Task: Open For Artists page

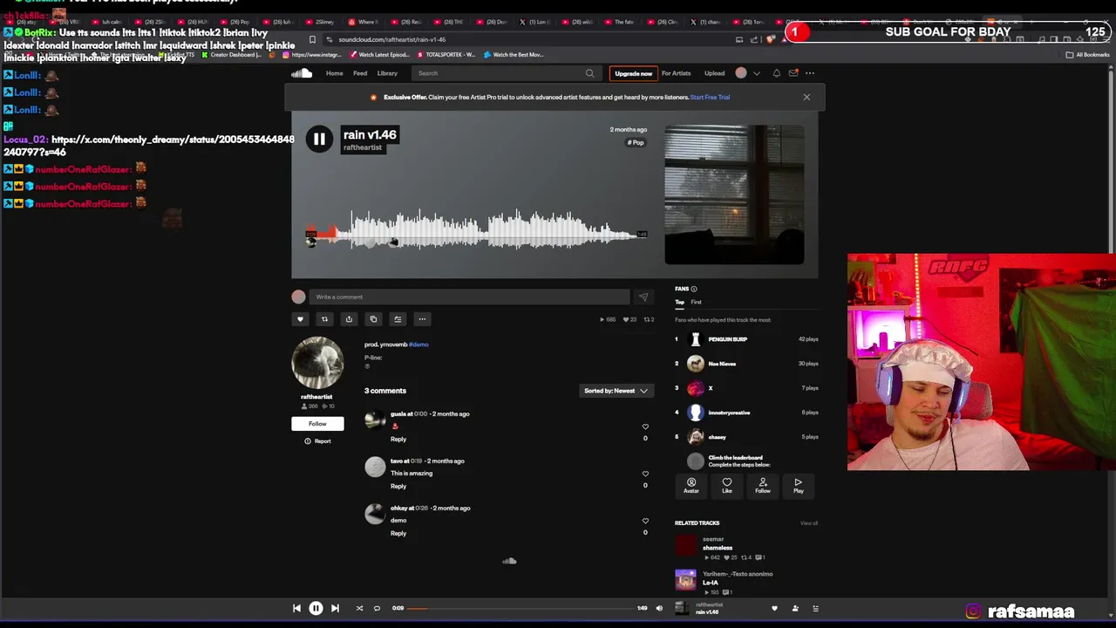Action: [676, 73]
